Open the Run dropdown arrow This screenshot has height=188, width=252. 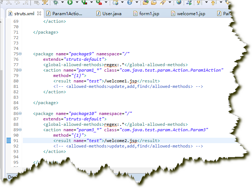point(77,3)
